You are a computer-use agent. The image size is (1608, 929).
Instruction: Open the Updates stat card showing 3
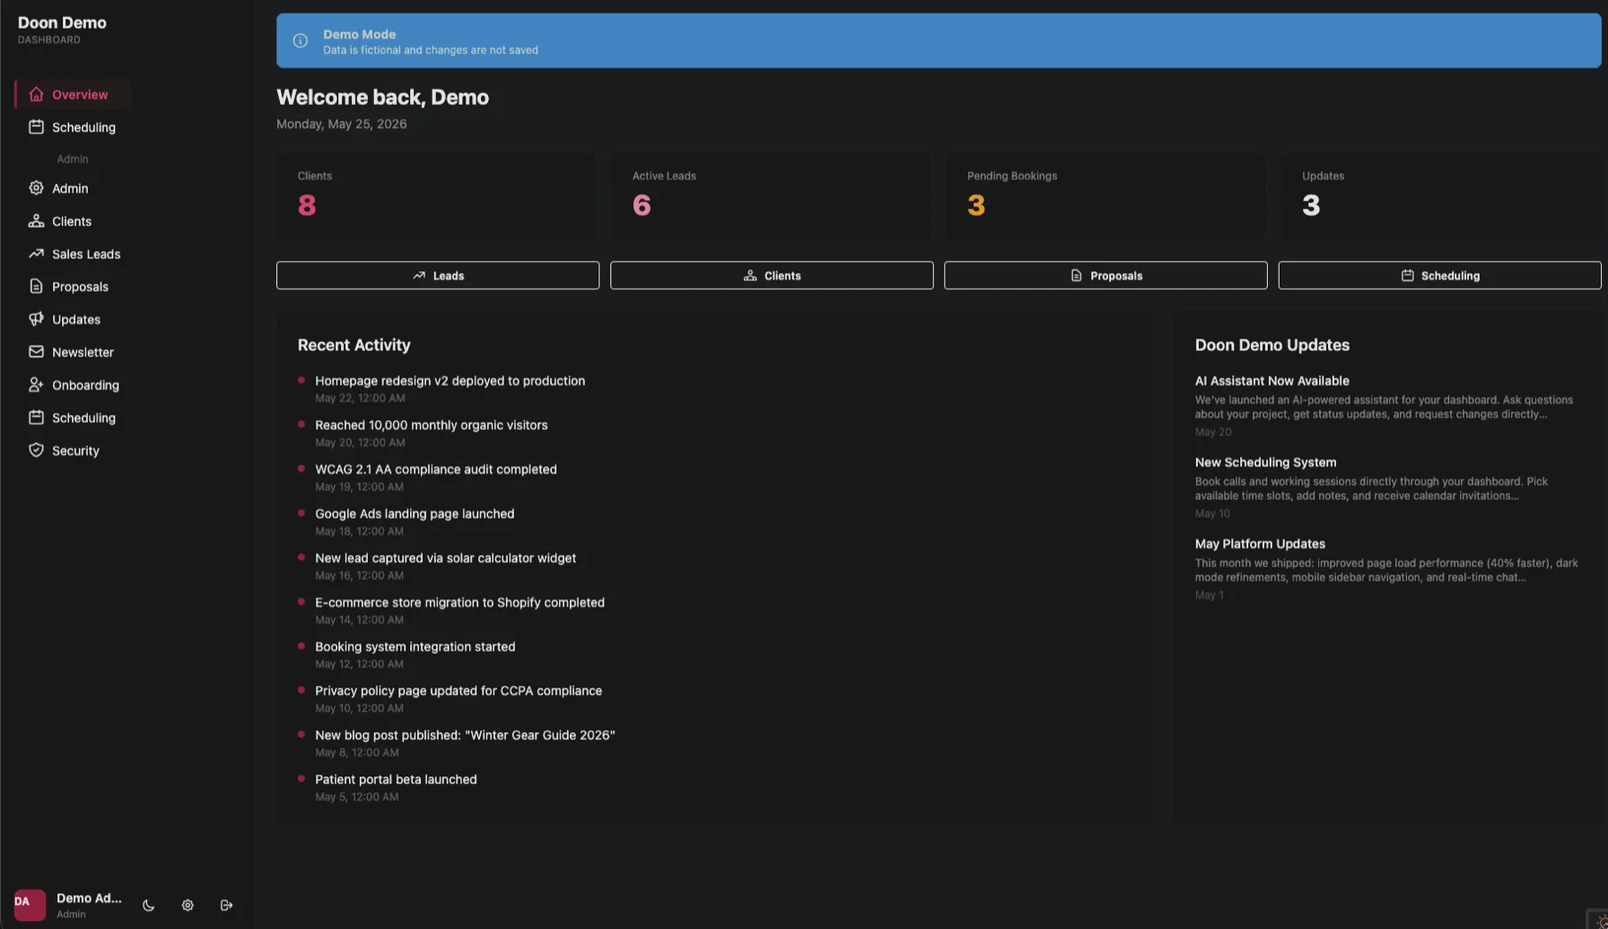point(1440,196)
